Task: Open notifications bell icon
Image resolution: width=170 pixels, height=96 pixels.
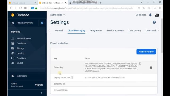Action: point(150,15)
